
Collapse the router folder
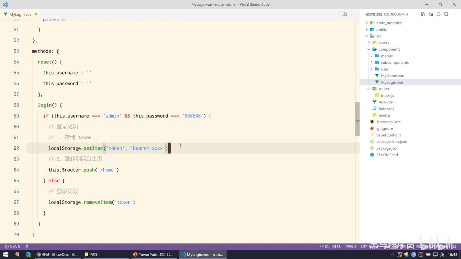tap(369, 89)
